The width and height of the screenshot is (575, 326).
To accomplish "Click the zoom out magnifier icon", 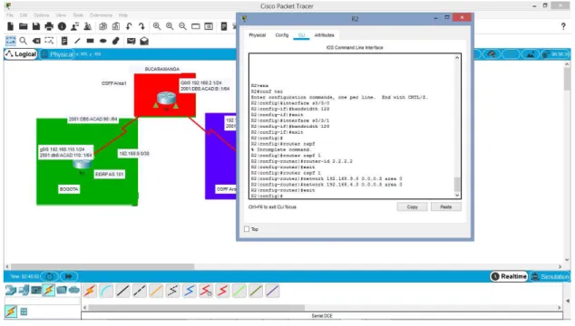I will pyautogui.click(x=182, y=26).
